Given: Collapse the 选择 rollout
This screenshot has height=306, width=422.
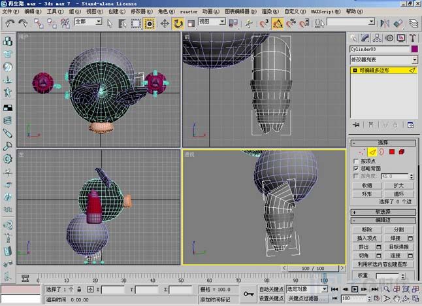Looking at the screenshot, I should pyautogui.click(x=383, y=143).
